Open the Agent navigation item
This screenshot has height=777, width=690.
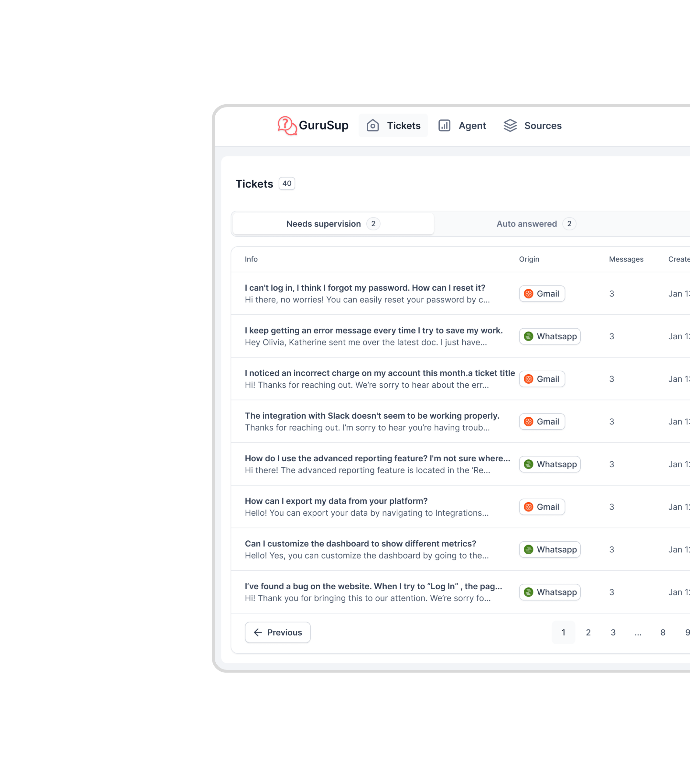coord(462,125)
